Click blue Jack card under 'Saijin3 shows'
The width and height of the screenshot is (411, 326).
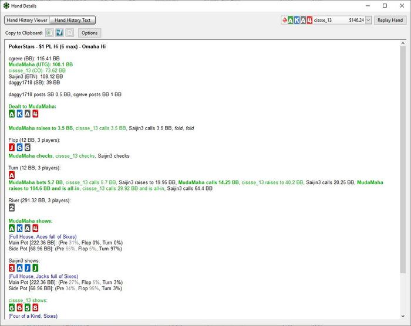pyautogui.click(x=28, y=268)
